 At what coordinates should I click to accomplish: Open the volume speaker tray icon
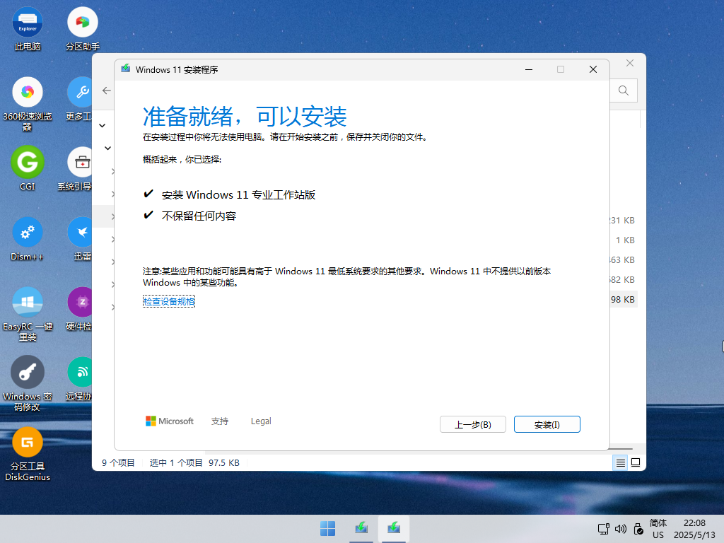point(621,529)
